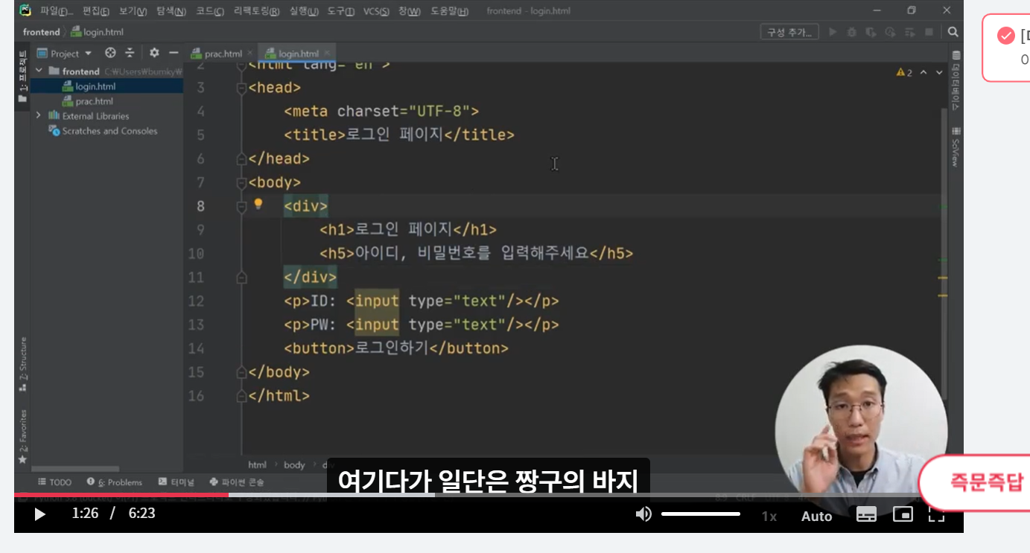Open the 실행(U) menu
1030x553 pixels.
(x=303, y=11)
